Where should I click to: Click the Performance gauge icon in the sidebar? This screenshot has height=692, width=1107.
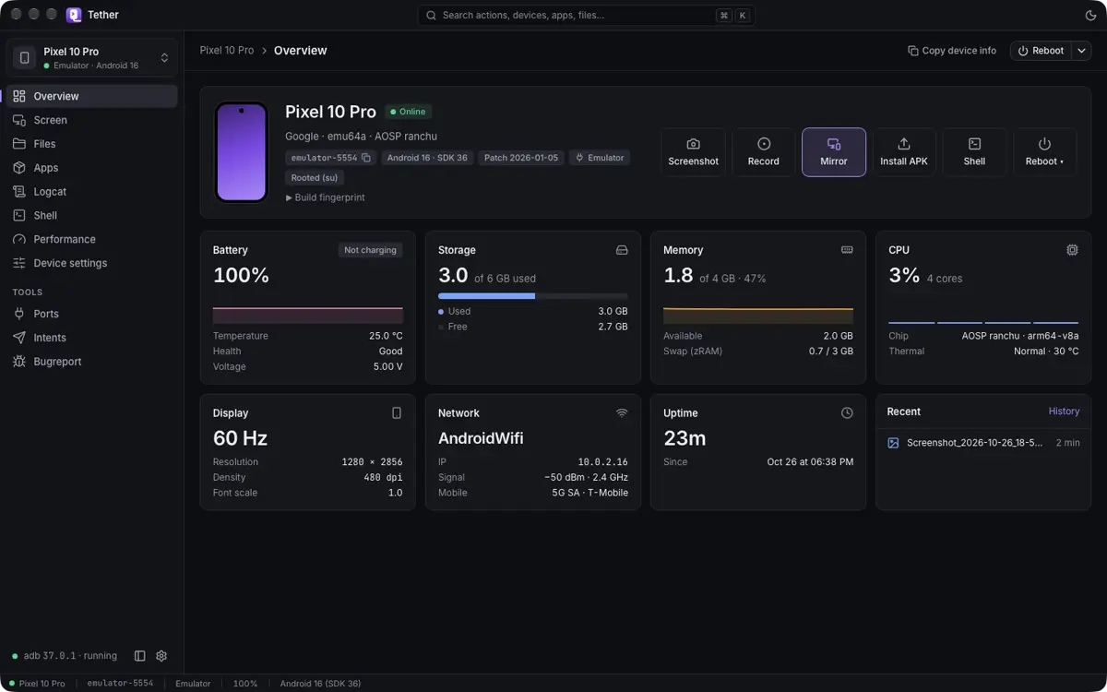point(19,239)
